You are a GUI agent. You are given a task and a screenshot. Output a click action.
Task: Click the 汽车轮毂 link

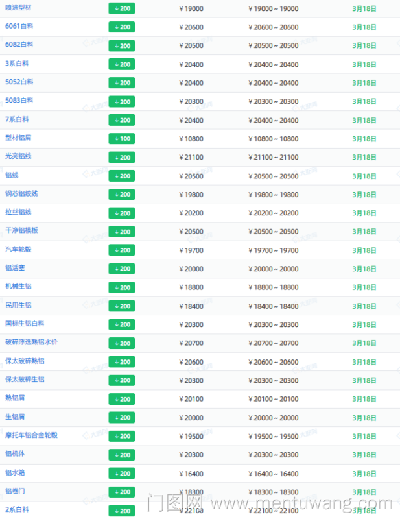[18, 249]
